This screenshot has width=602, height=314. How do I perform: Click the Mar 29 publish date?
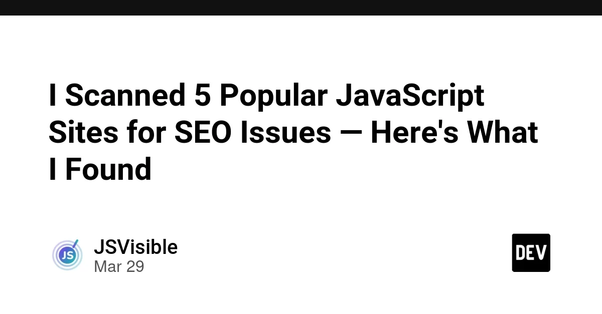point(119,266)
